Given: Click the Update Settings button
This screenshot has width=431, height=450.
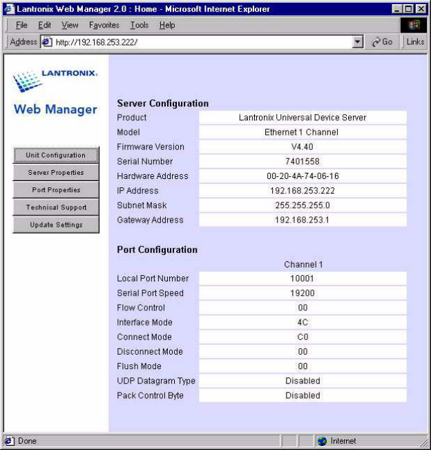Looking at the screenshot, I should (56, 225).
